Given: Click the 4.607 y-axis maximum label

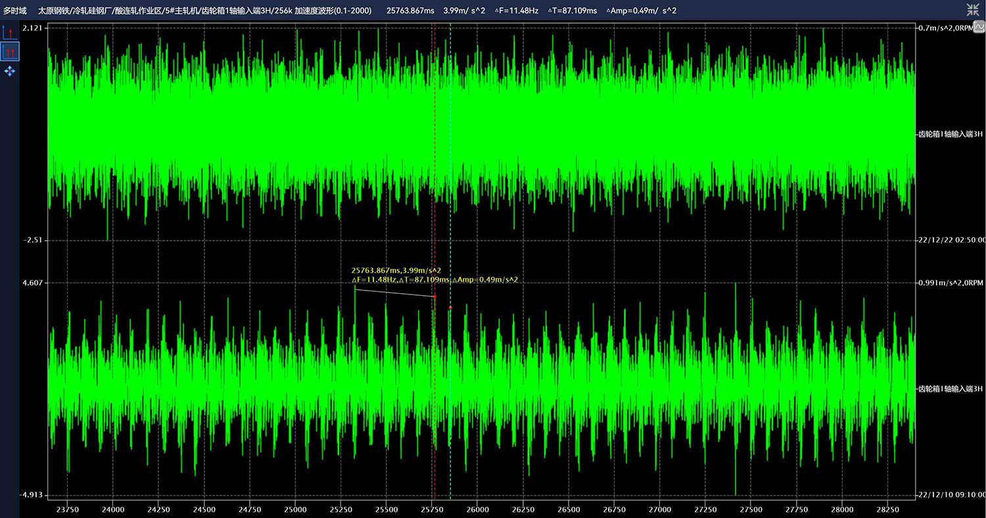Looking at the screenshot, I should click(32, 283).
